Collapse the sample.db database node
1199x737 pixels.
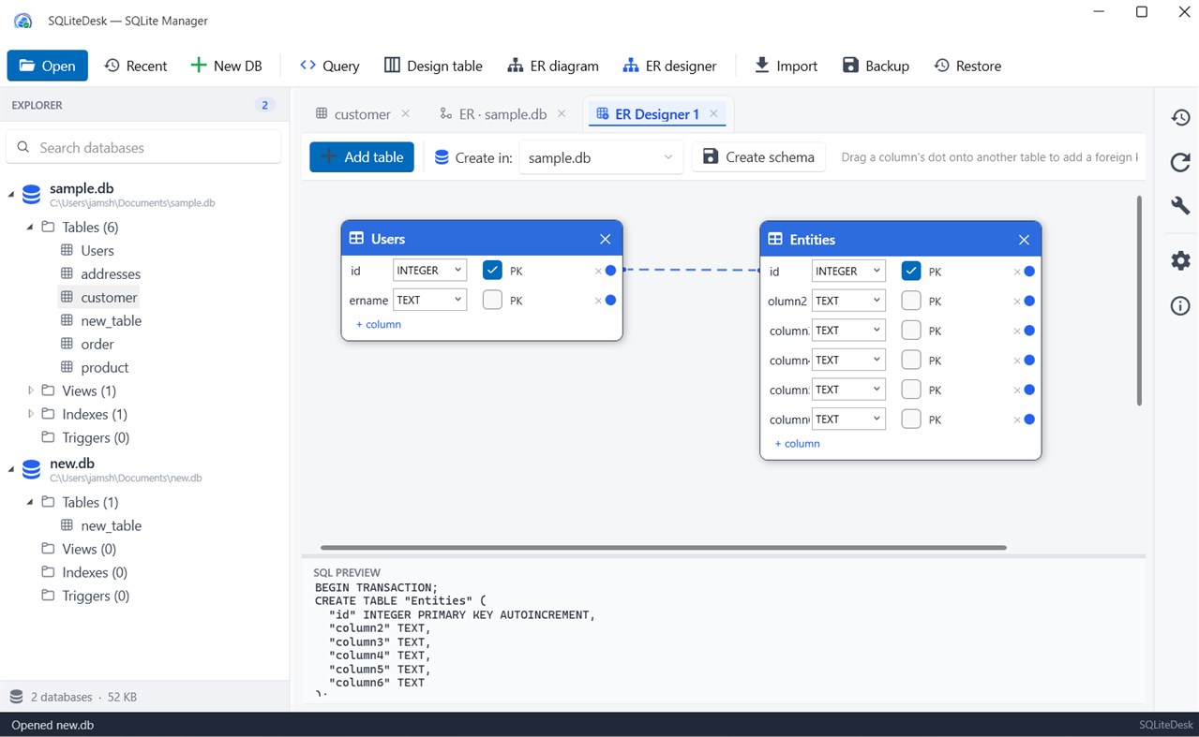[11, 195]
